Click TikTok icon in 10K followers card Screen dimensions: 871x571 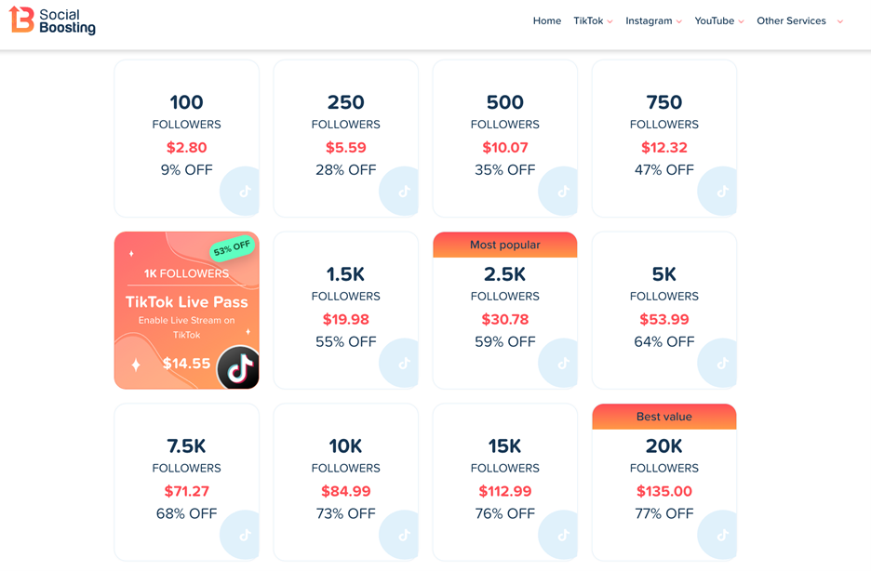pyautogui.click(x=404, y=535)
